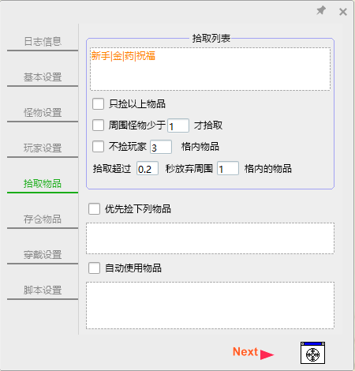Click the 拾取列表 text box
Screen dimensions: 355x371
click(x=210, y=69)
